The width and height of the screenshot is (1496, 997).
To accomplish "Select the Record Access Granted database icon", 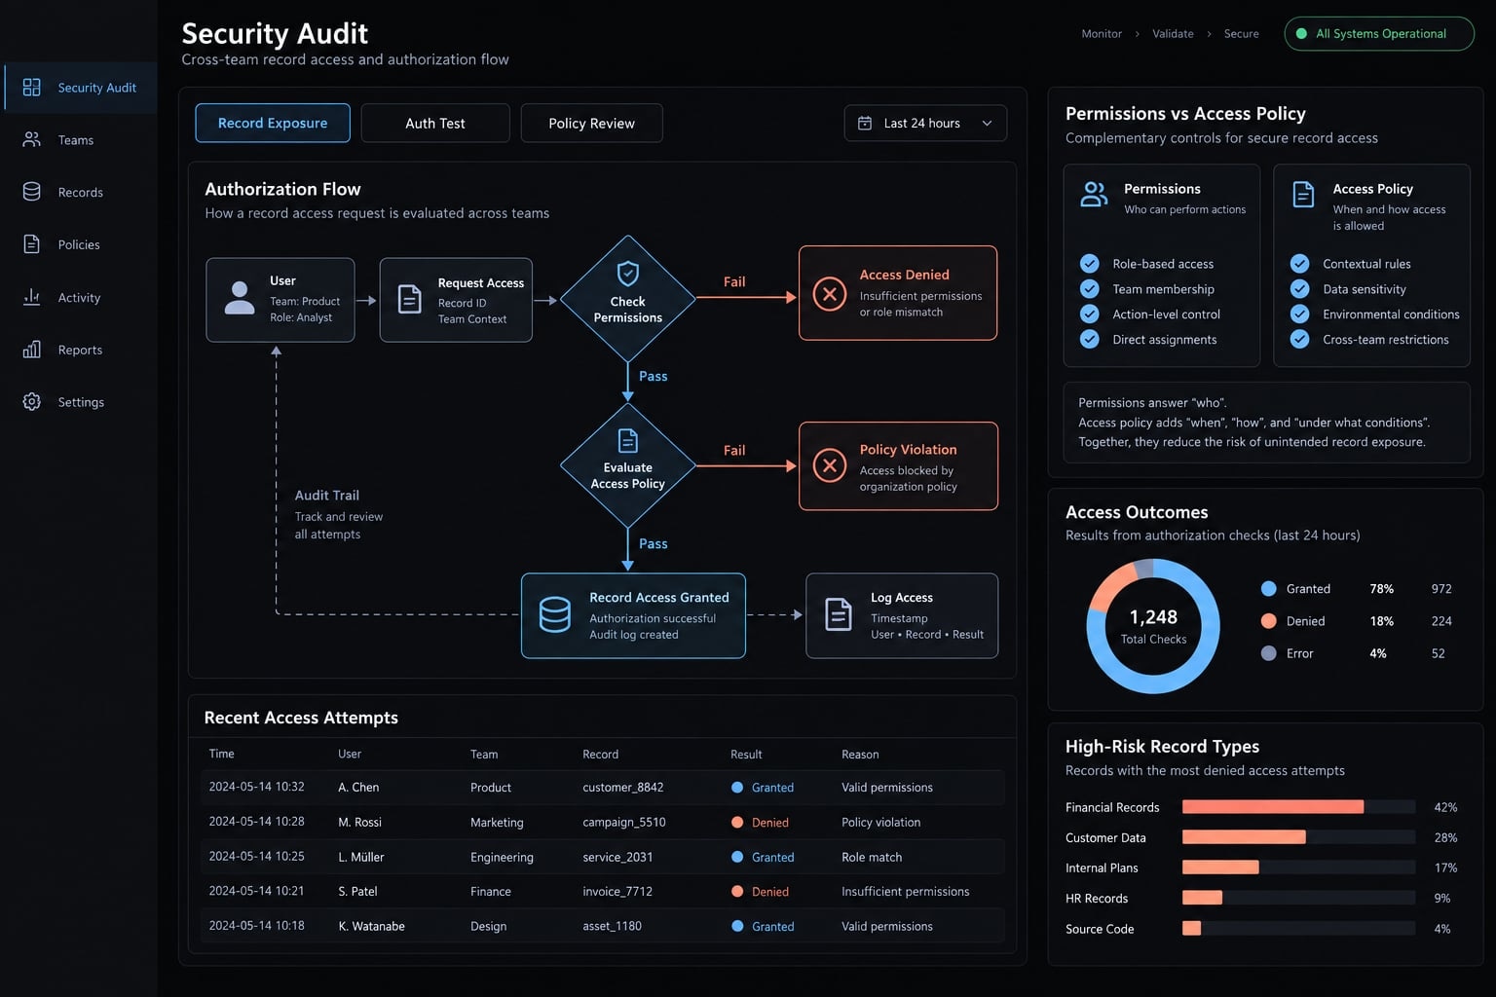I will (x=555, y=615).
